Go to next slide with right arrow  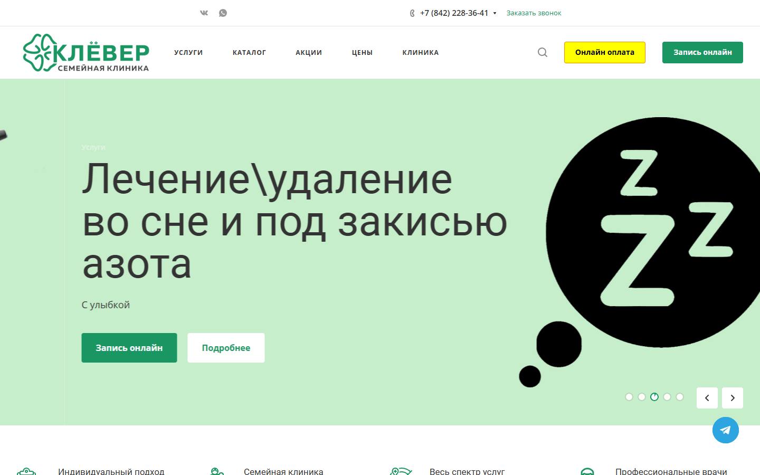click(733, 398)
